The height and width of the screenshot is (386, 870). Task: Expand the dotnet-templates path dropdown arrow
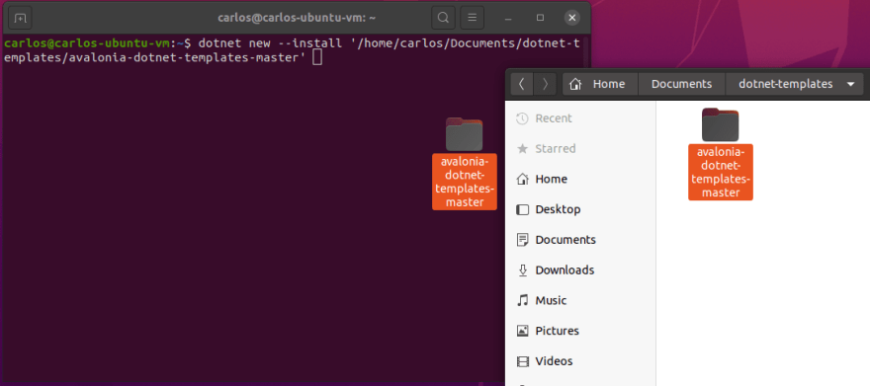851,85
